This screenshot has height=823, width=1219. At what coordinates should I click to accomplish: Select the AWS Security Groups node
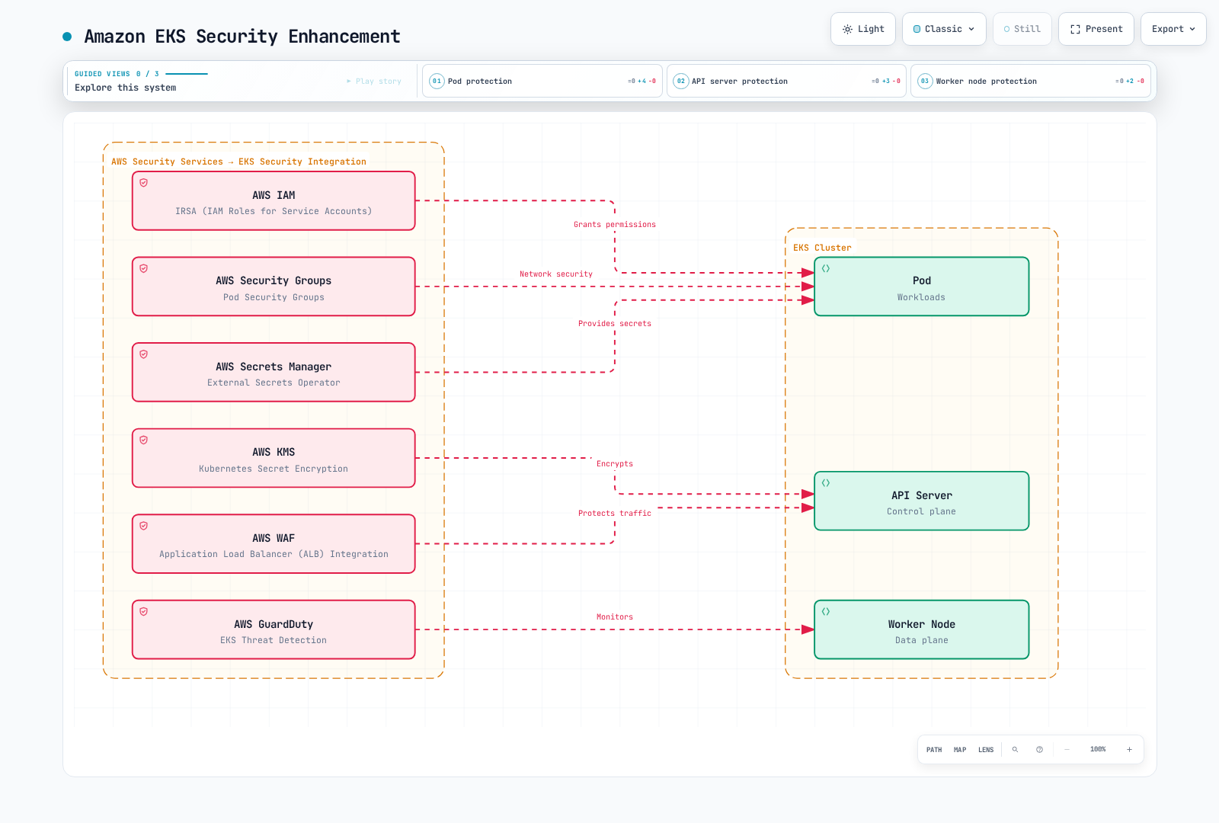click(274, 287)
